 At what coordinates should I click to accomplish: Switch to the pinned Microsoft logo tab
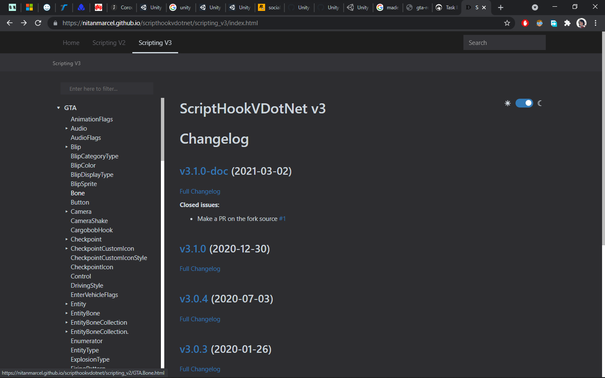29,7
